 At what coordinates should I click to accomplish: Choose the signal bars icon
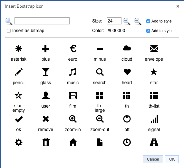(x=154, y=119)
